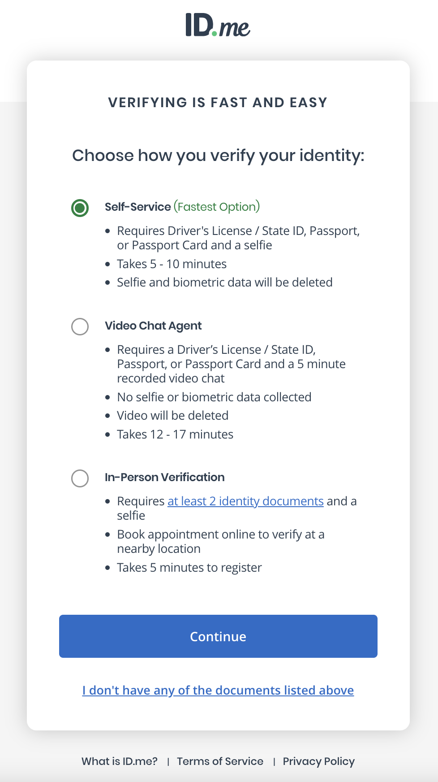Click the 'VERIFYING IS FAST AND EASY' heading
This screenshot has height=782, width=438.
click(218, 102)
